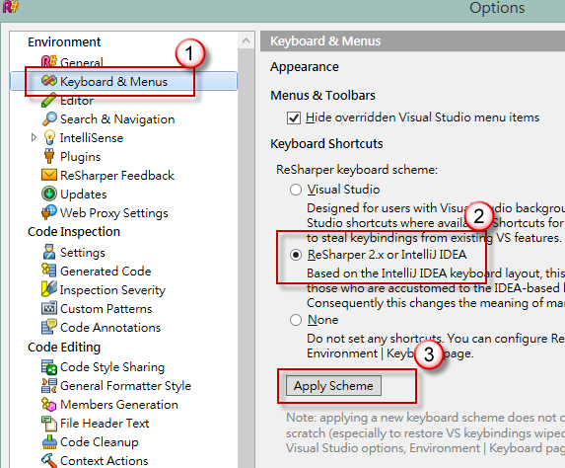The width and height of the screenshot is (565, 468).
Task: Open the Editor options page
Action: pyautogui.click(x=77, y=101)
